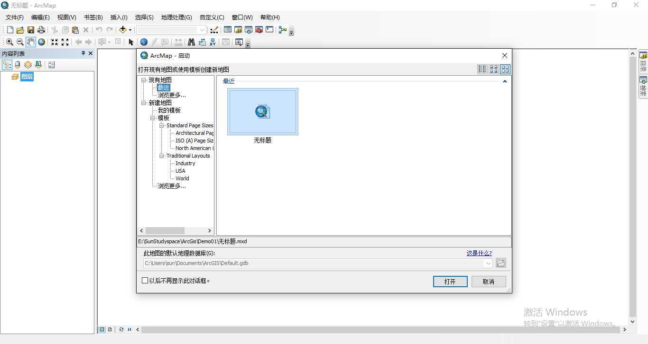
Task: Switch contents to List By Visibility
Action: coord(28,65)
